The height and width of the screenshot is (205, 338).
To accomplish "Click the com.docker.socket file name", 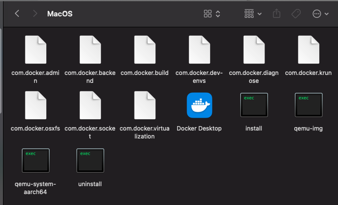I will pyautogui.click(x=90, y=133).
